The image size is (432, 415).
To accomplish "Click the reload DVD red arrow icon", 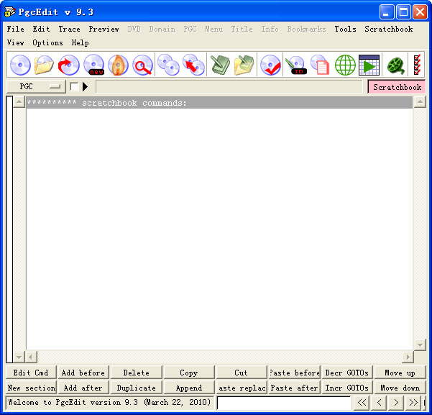I will (x=68, y=65).
